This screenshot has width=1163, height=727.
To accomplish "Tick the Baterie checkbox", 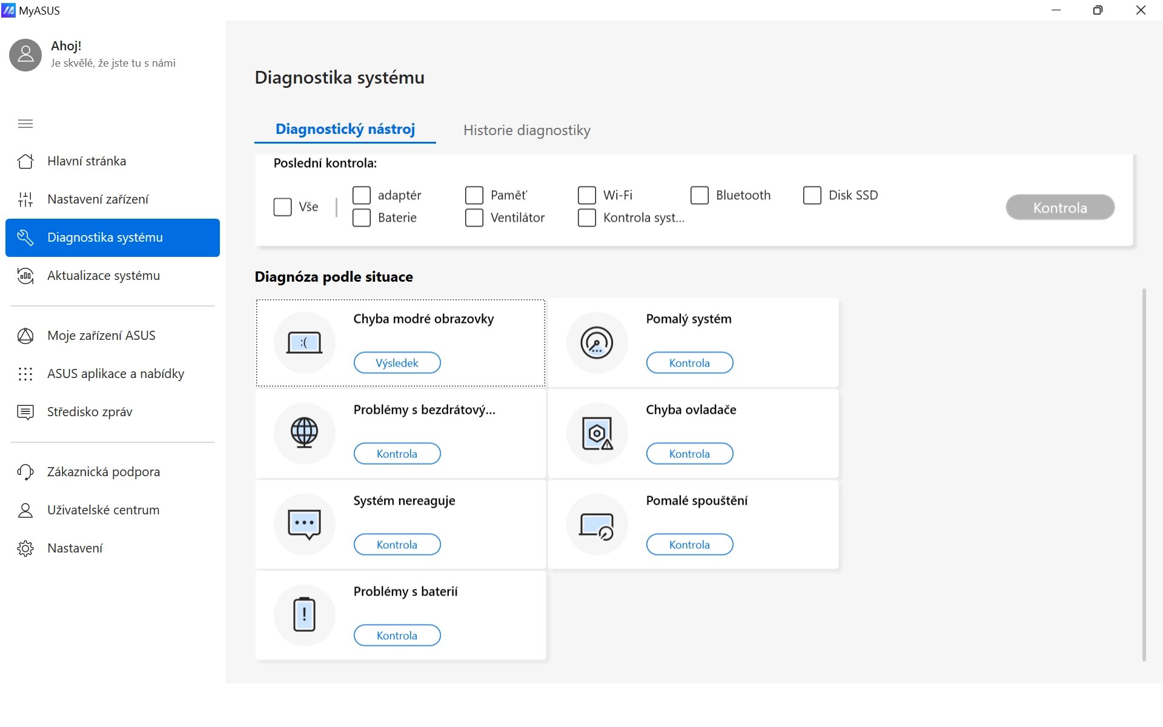I will click(362, 217).
